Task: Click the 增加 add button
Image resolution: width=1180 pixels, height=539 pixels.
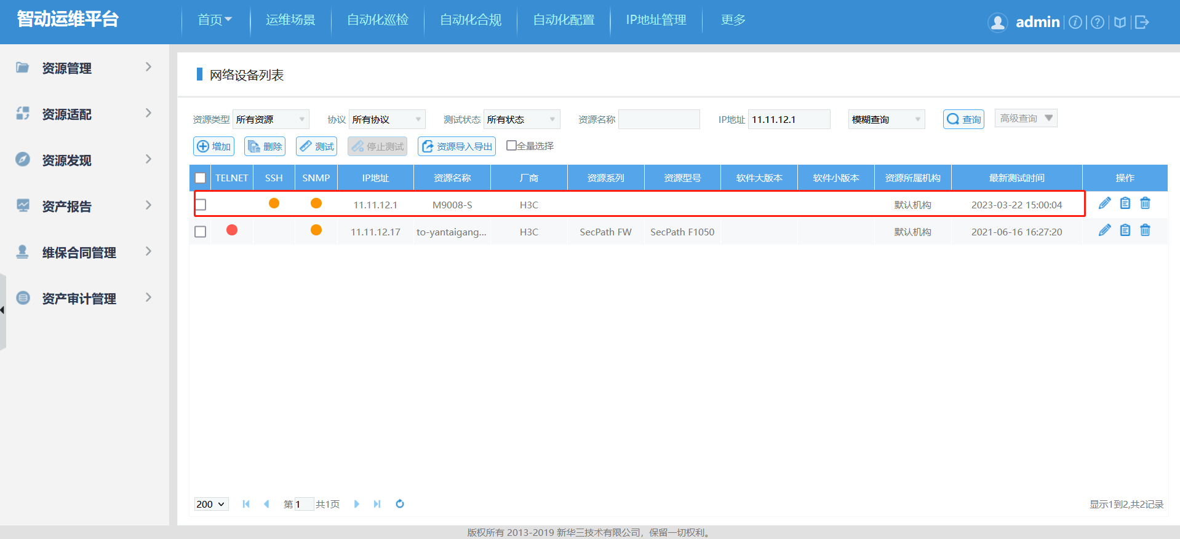Action: (214, 146)
